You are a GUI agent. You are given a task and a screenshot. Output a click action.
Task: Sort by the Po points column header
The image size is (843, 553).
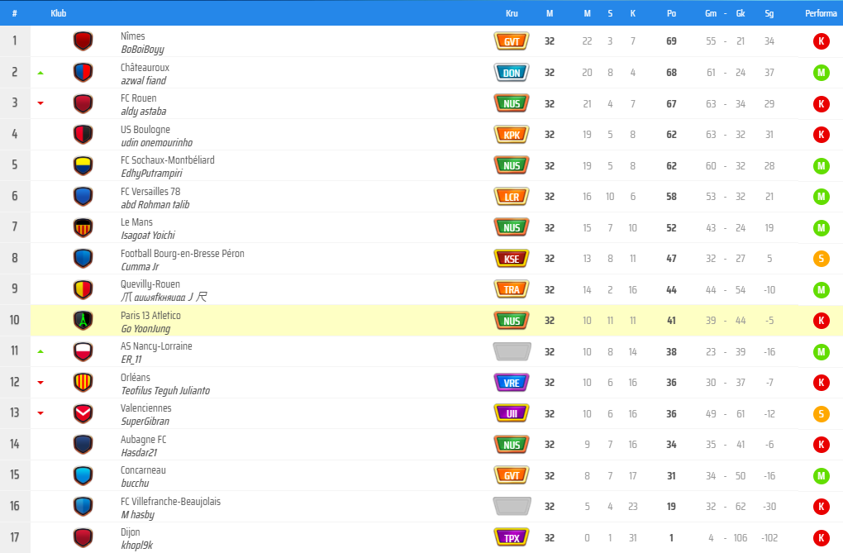(x=671, y=13)
